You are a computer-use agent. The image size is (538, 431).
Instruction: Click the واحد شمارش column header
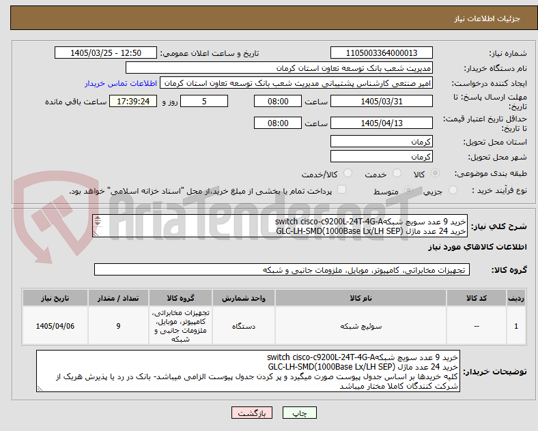tap(244, 298)
